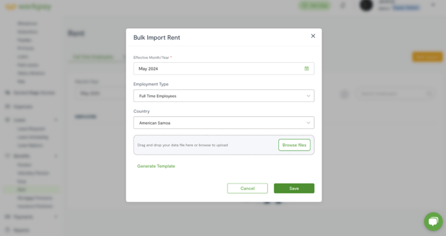Viewport: 446px width, 236px height.
Task: Click the Workpay logo
Action: tap(28, 6)
